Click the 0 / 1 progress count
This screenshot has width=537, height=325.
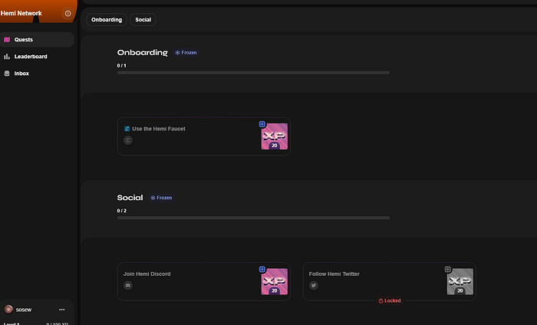(x=121, y=66)
